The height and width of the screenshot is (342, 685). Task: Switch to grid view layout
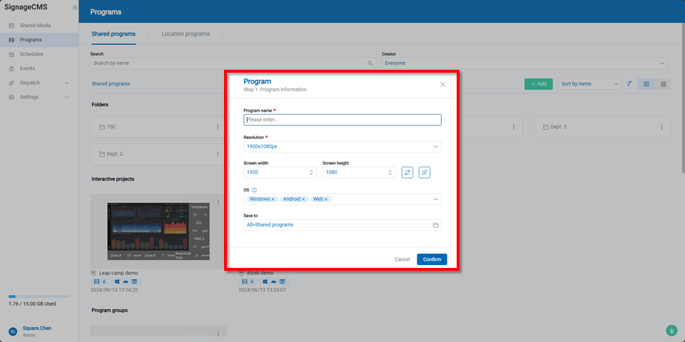pos(646,84)
